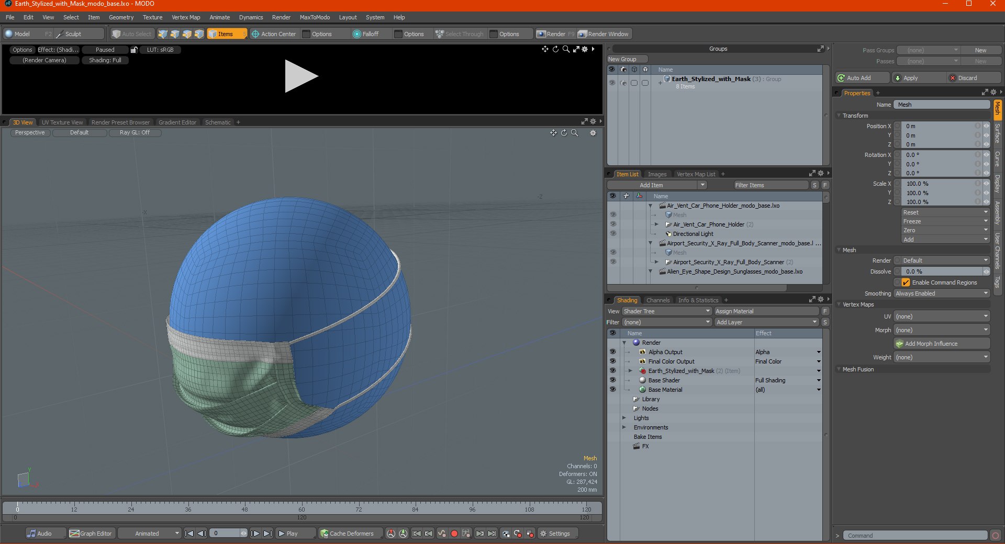Select Polygons selection mode icon
Viewport: 1005px width, 544px height.
[187, 34]
